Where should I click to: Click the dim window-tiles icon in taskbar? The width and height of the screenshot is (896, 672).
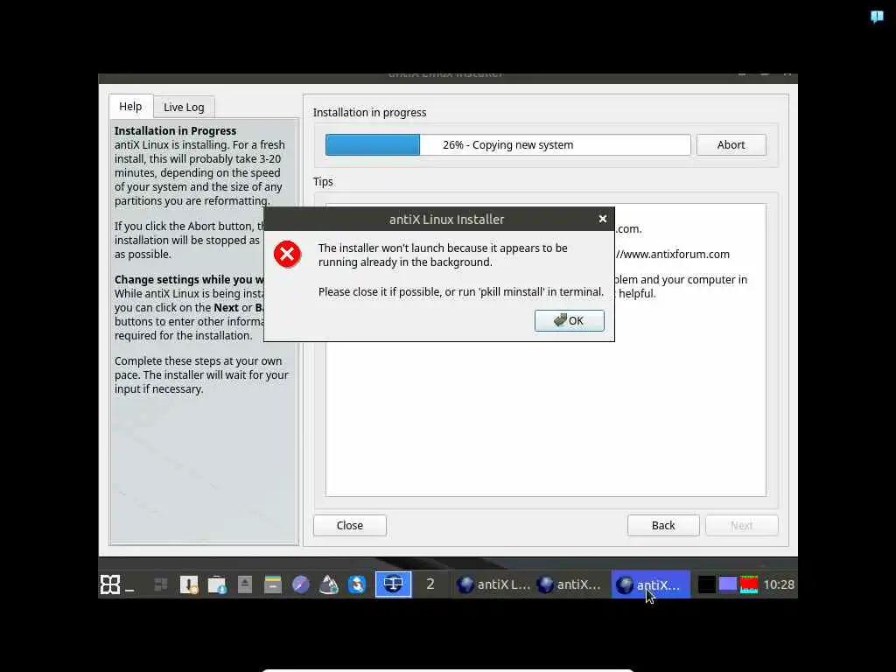(x=161, y=584)
